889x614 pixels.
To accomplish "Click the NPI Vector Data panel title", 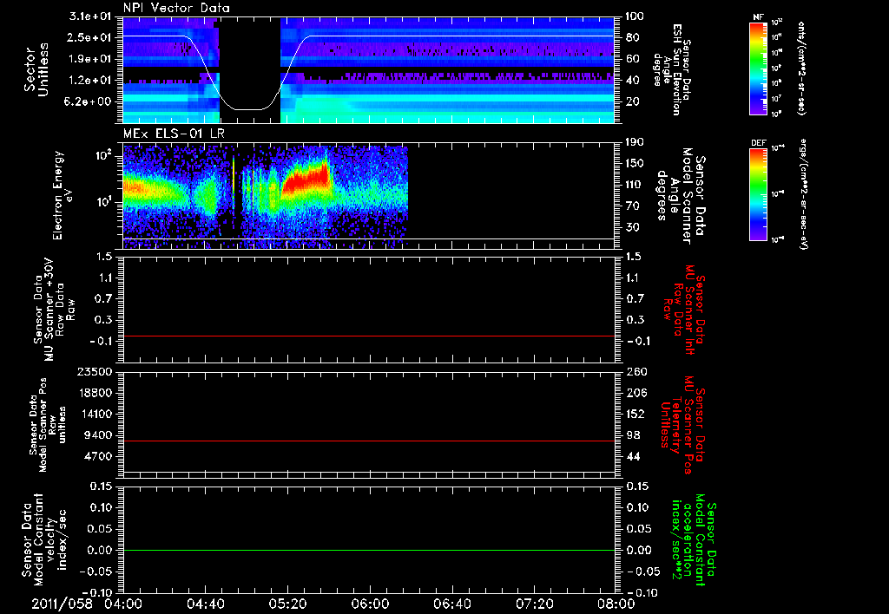I will [x=177, y=8].
